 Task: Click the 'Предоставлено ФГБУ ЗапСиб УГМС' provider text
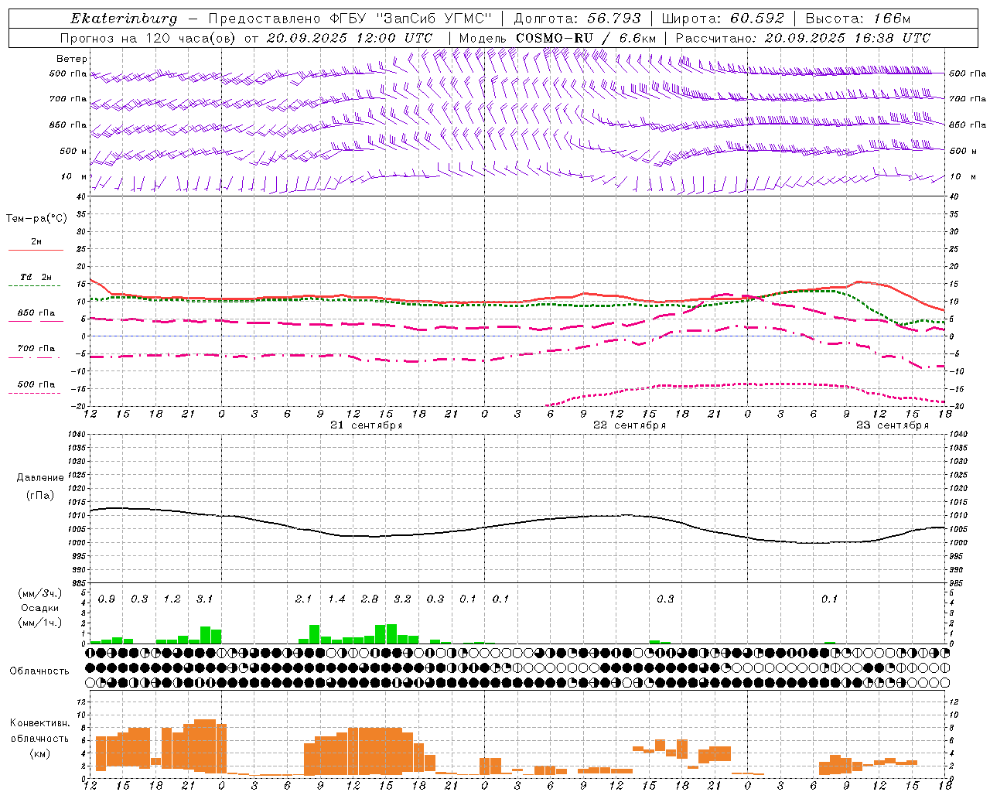(x=351, y=19)
